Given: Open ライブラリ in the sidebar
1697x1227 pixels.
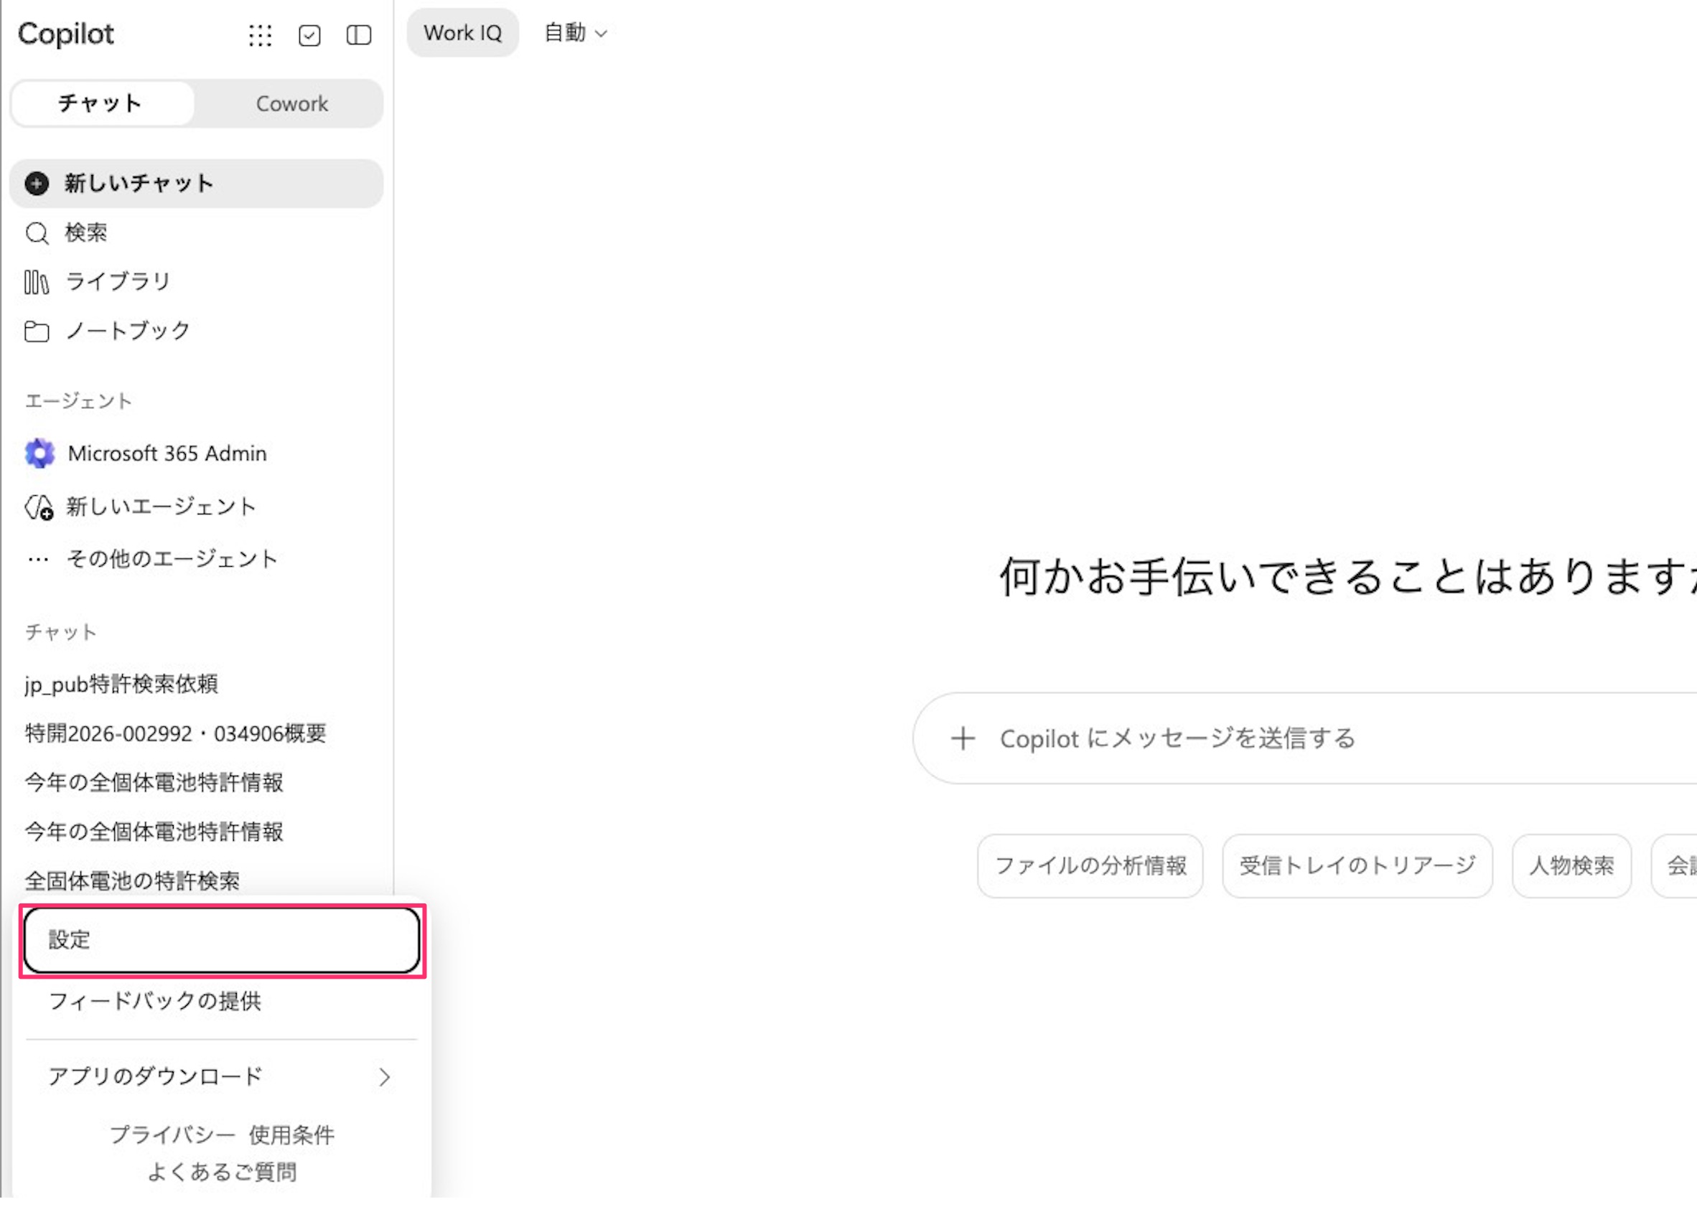Looking at the screenshot, I should (196, 282).
